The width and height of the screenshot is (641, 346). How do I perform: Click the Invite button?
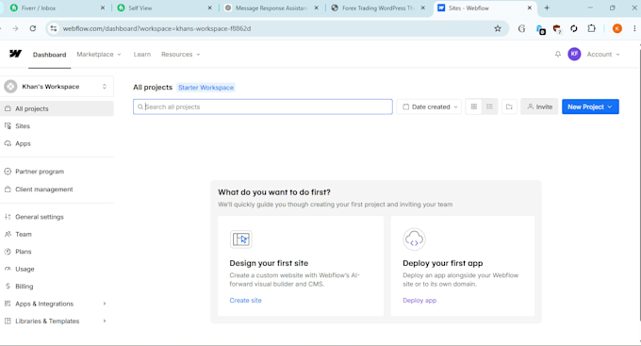[x=539, y=107]
